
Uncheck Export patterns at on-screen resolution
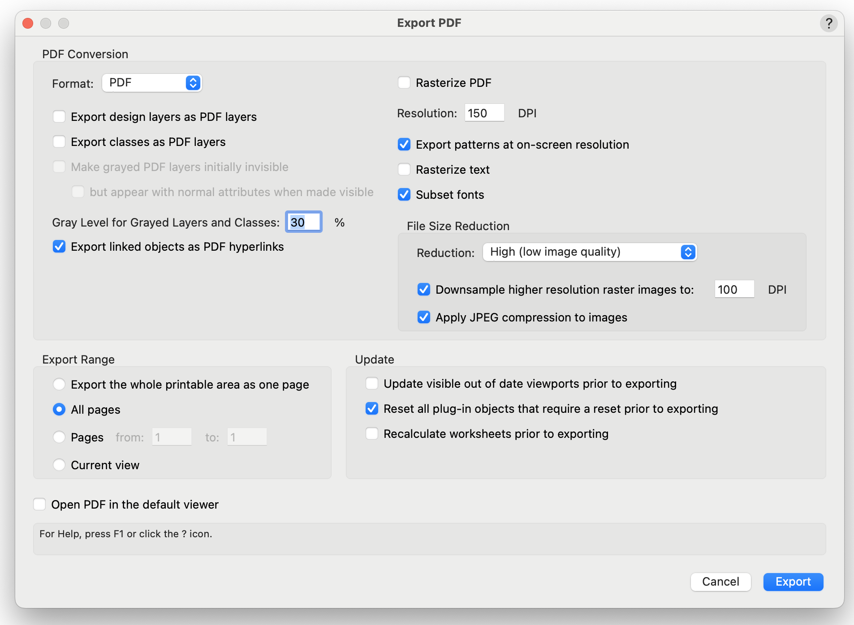[x=404, y=145]
